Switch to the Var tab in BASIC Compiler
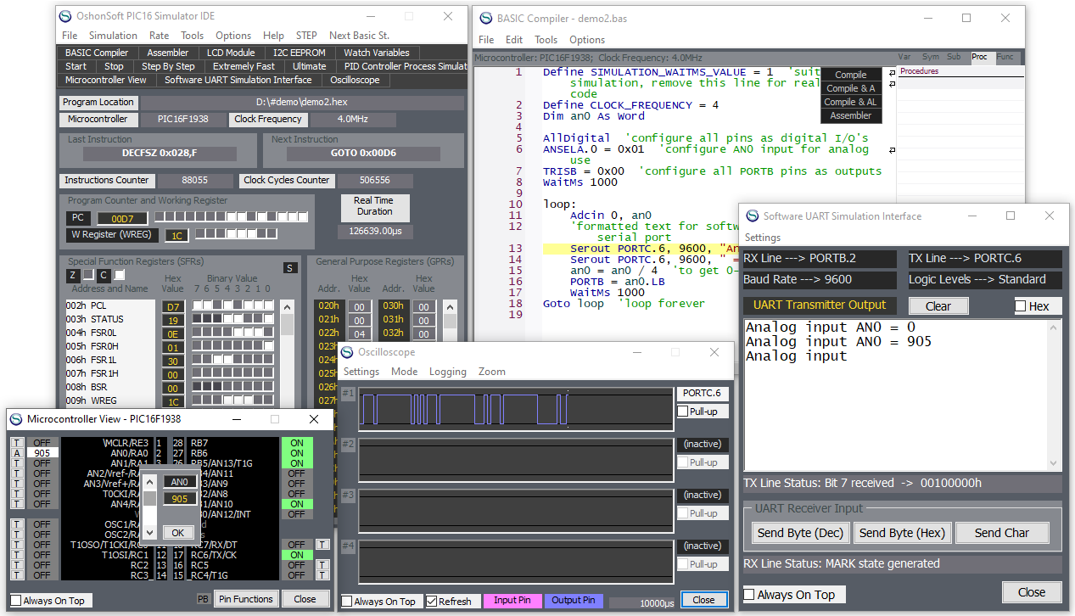 904,57
